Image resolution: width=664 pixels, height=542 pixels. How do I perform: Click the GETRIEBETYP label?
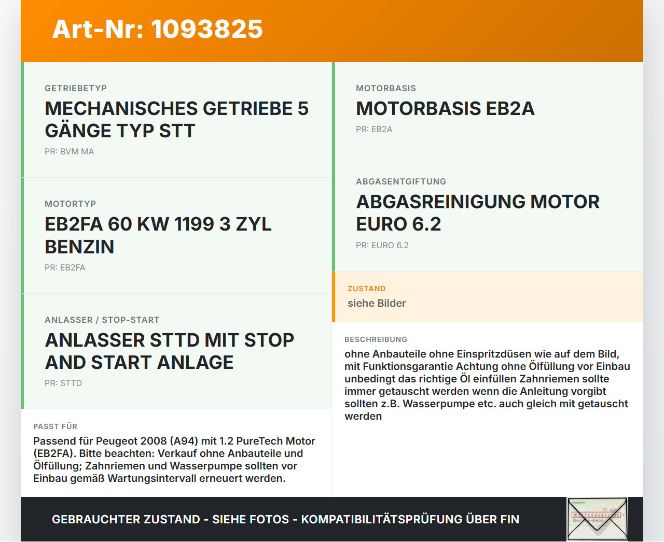[76, 88]
